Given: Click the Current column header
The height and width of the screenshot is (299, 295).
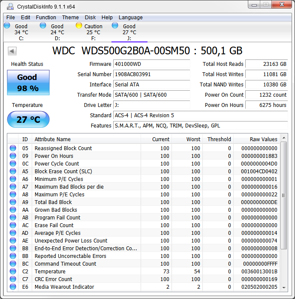Looking at the screenshot, I should click(x=156, y=139).
